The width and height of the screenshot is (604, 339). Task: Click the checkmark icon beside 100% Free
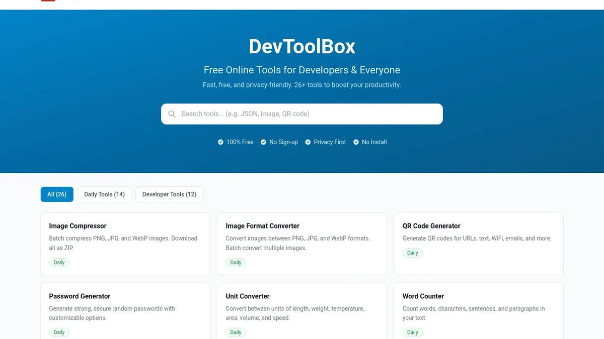220,142
